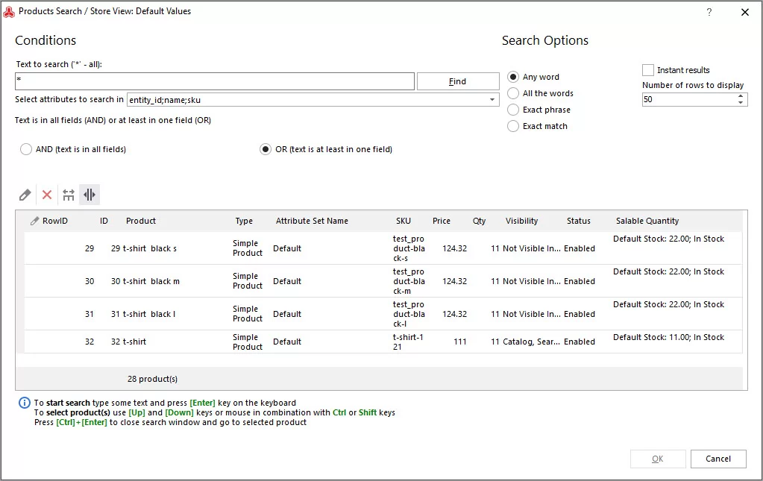This screenshot has height=481, width=763.
Task: Click the Find button
Action: click(458, 81)
